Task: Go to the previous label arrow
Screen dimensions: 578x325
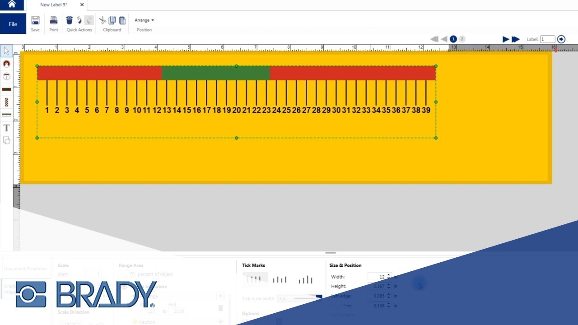Action: pos(444,39)
